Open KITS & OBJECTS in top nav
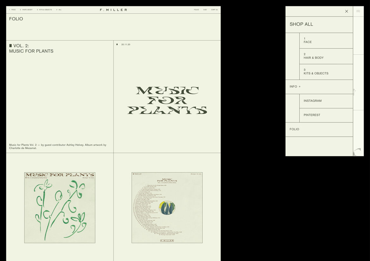Screen dimensions: 370x261 coord(45,10)
